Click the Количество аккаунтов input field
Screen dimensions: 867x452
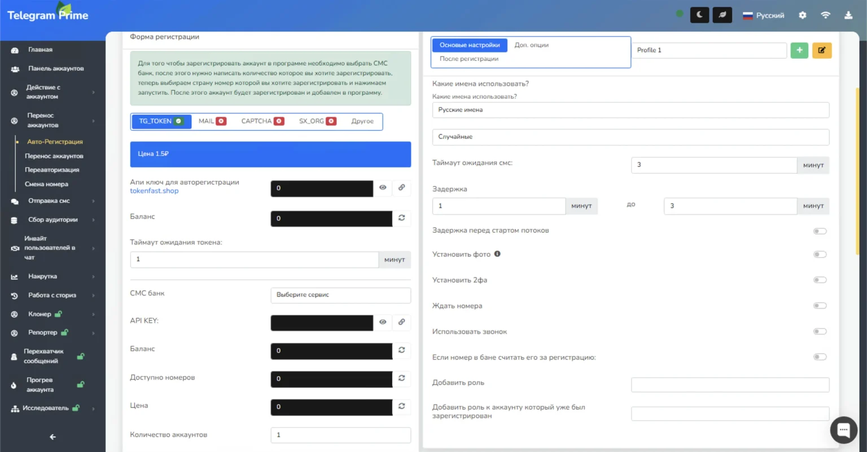pos(340,435)
